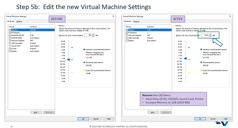Select Hard Disk (SCSI) icon in BEFORE device list
The image size is (238, 128).
coord(10,35)
